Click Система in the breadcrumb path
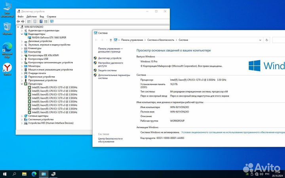 point(183,40)
